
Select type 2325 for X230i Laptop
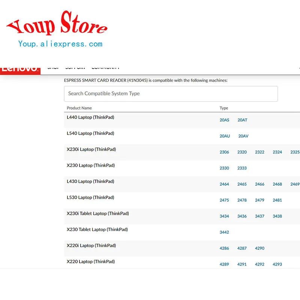coord(295,152)
